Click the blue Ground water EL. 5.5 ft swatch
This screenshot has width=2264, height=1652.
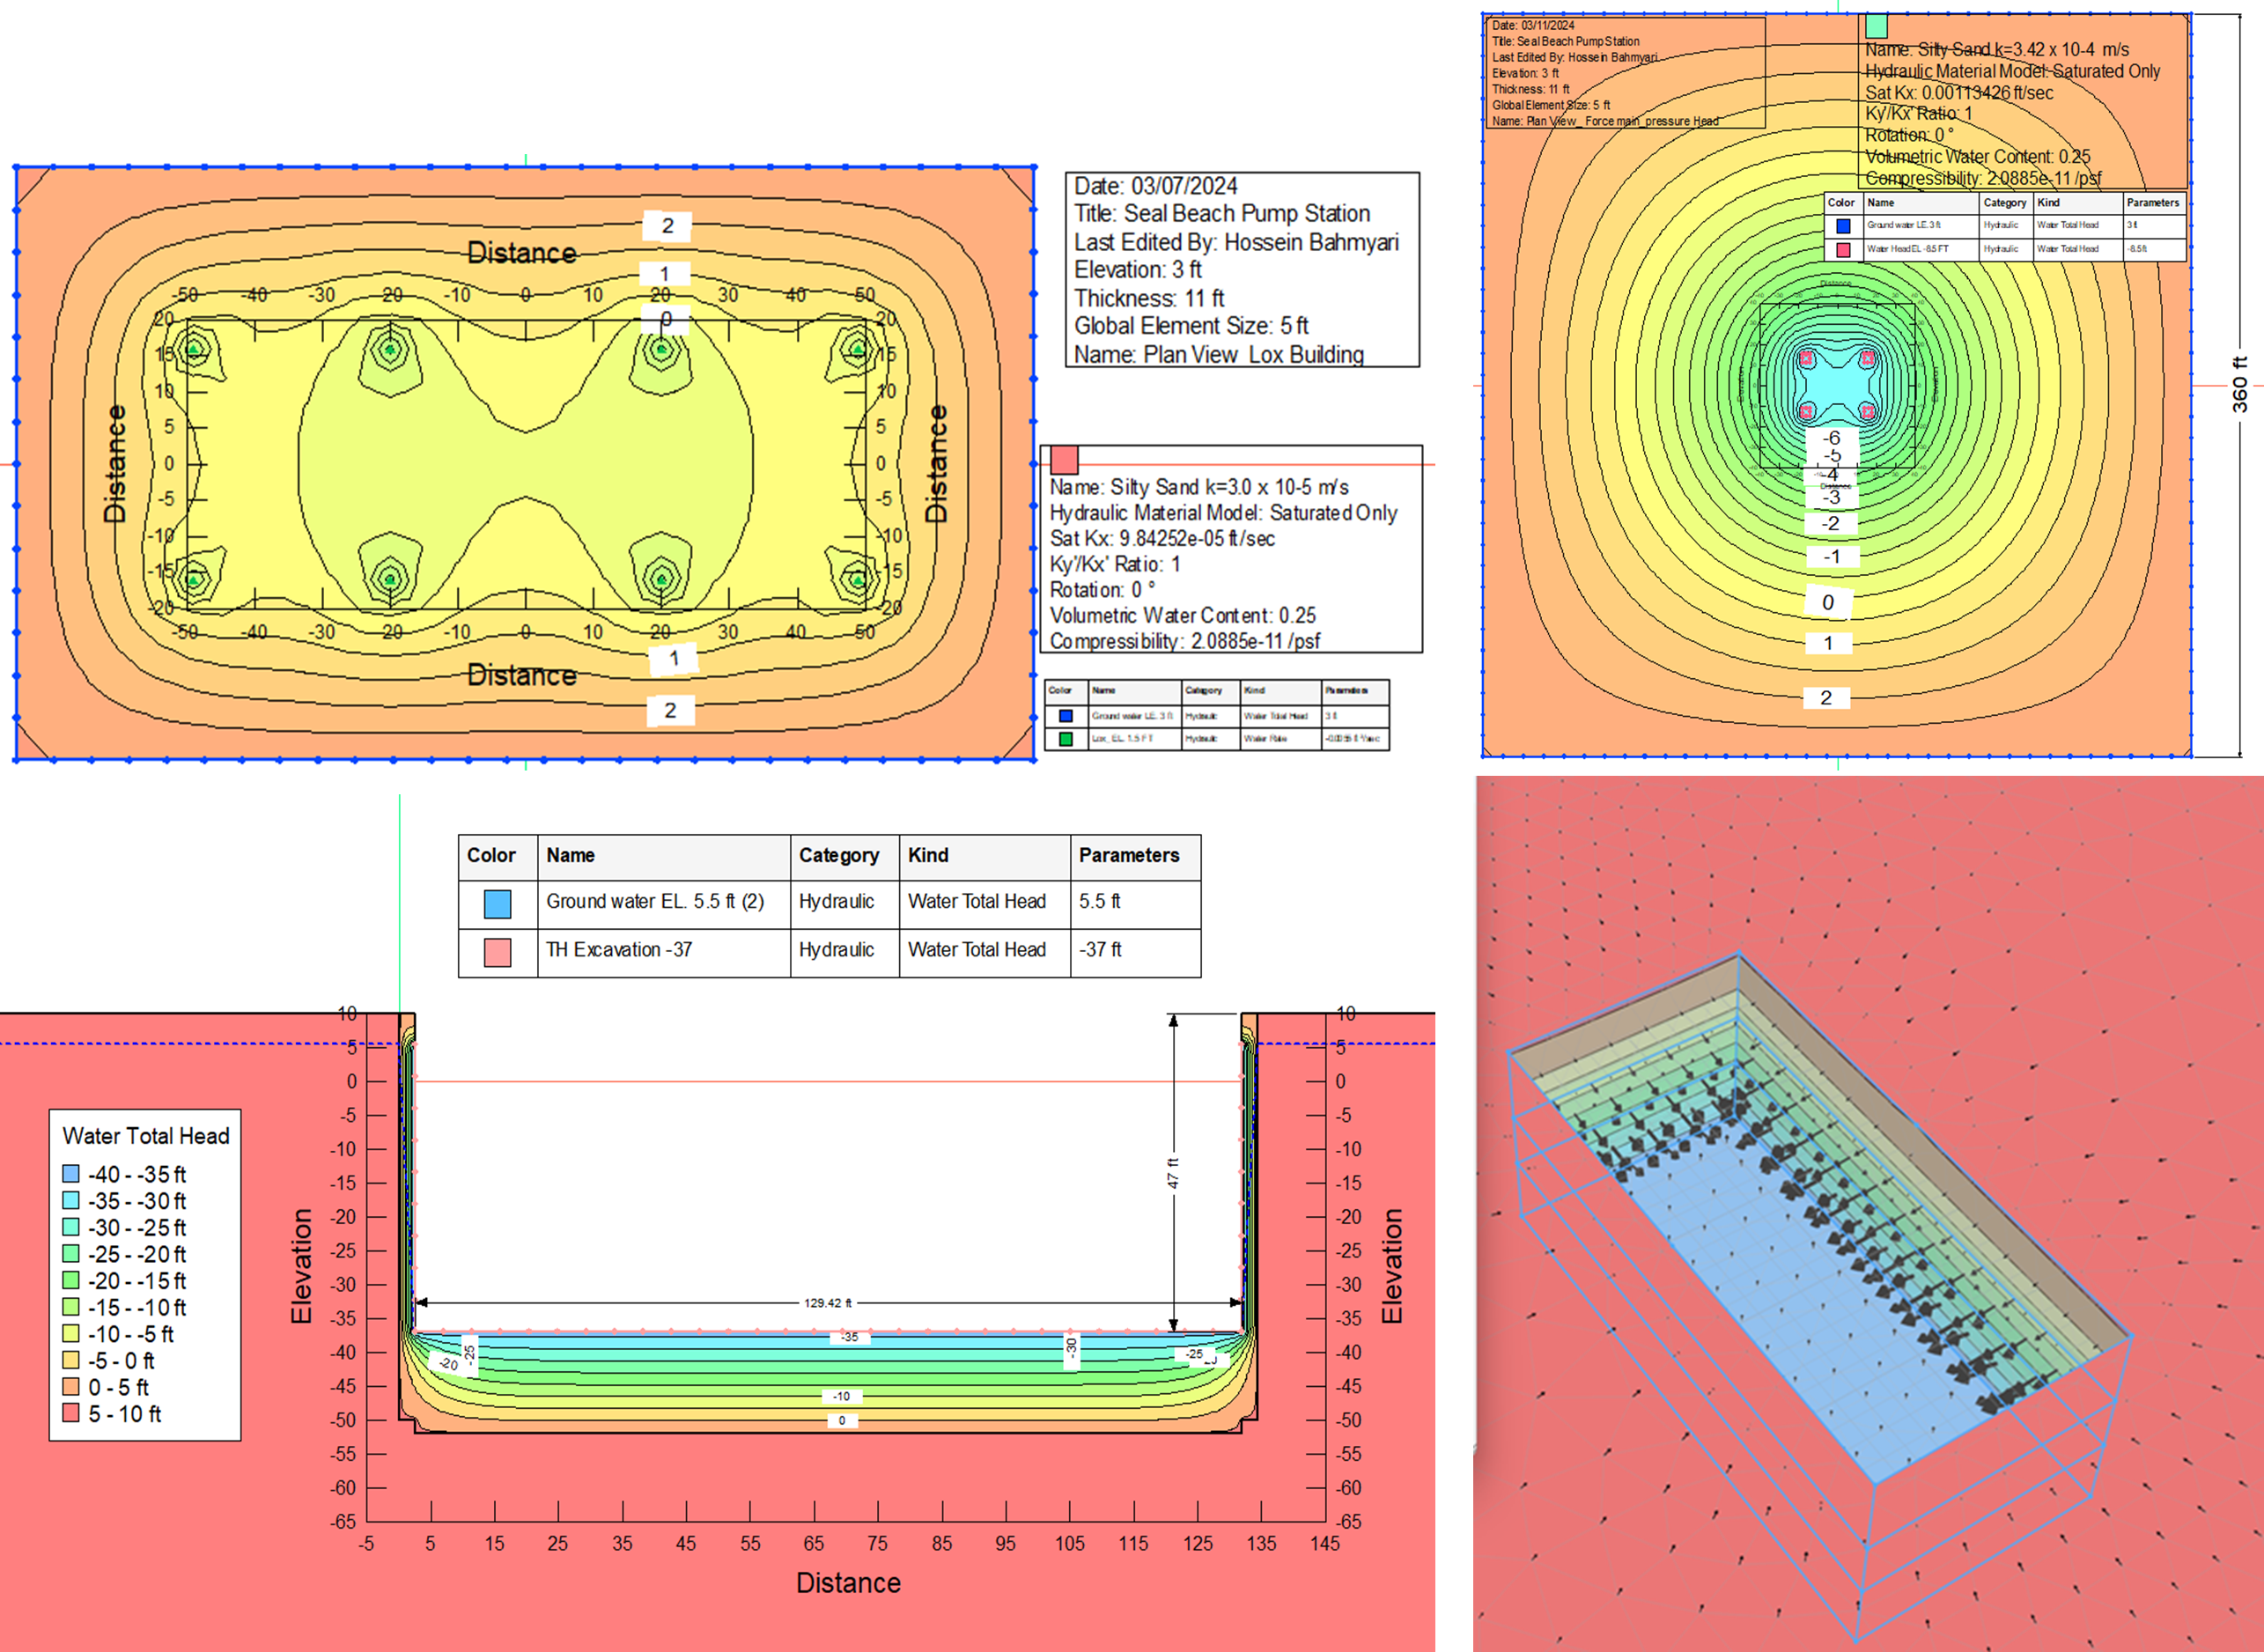497,903
